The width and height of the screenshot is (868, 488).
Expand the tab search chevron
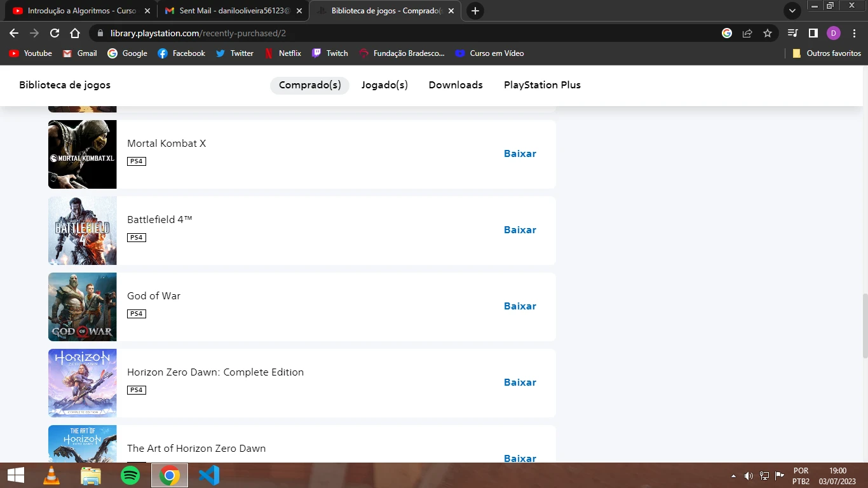[x=792, y=11]
